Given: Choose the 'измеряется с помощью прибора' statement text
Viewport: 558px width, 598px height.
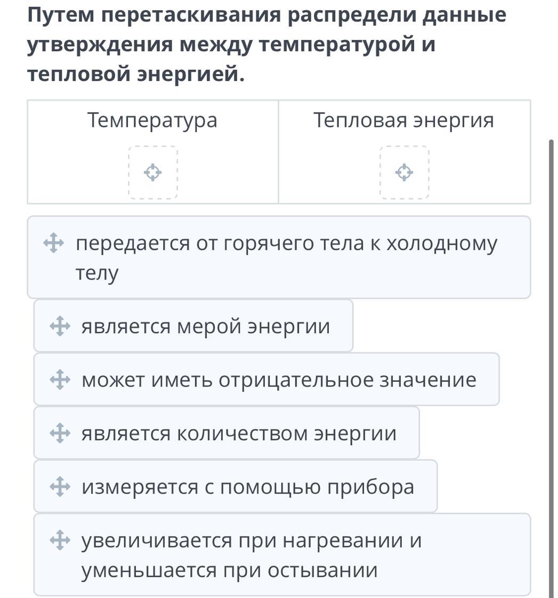Looking at the screenshot, I should pyautogui.click(x=248, y=487).
